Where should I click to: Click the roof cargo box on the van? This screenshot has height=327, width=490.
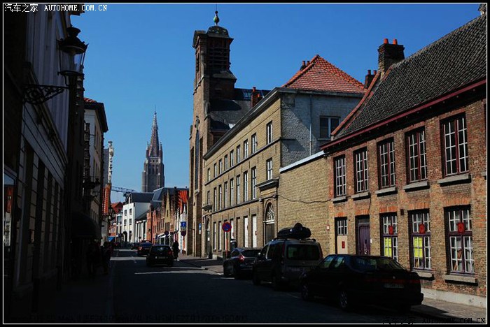[x=294, y=232]
